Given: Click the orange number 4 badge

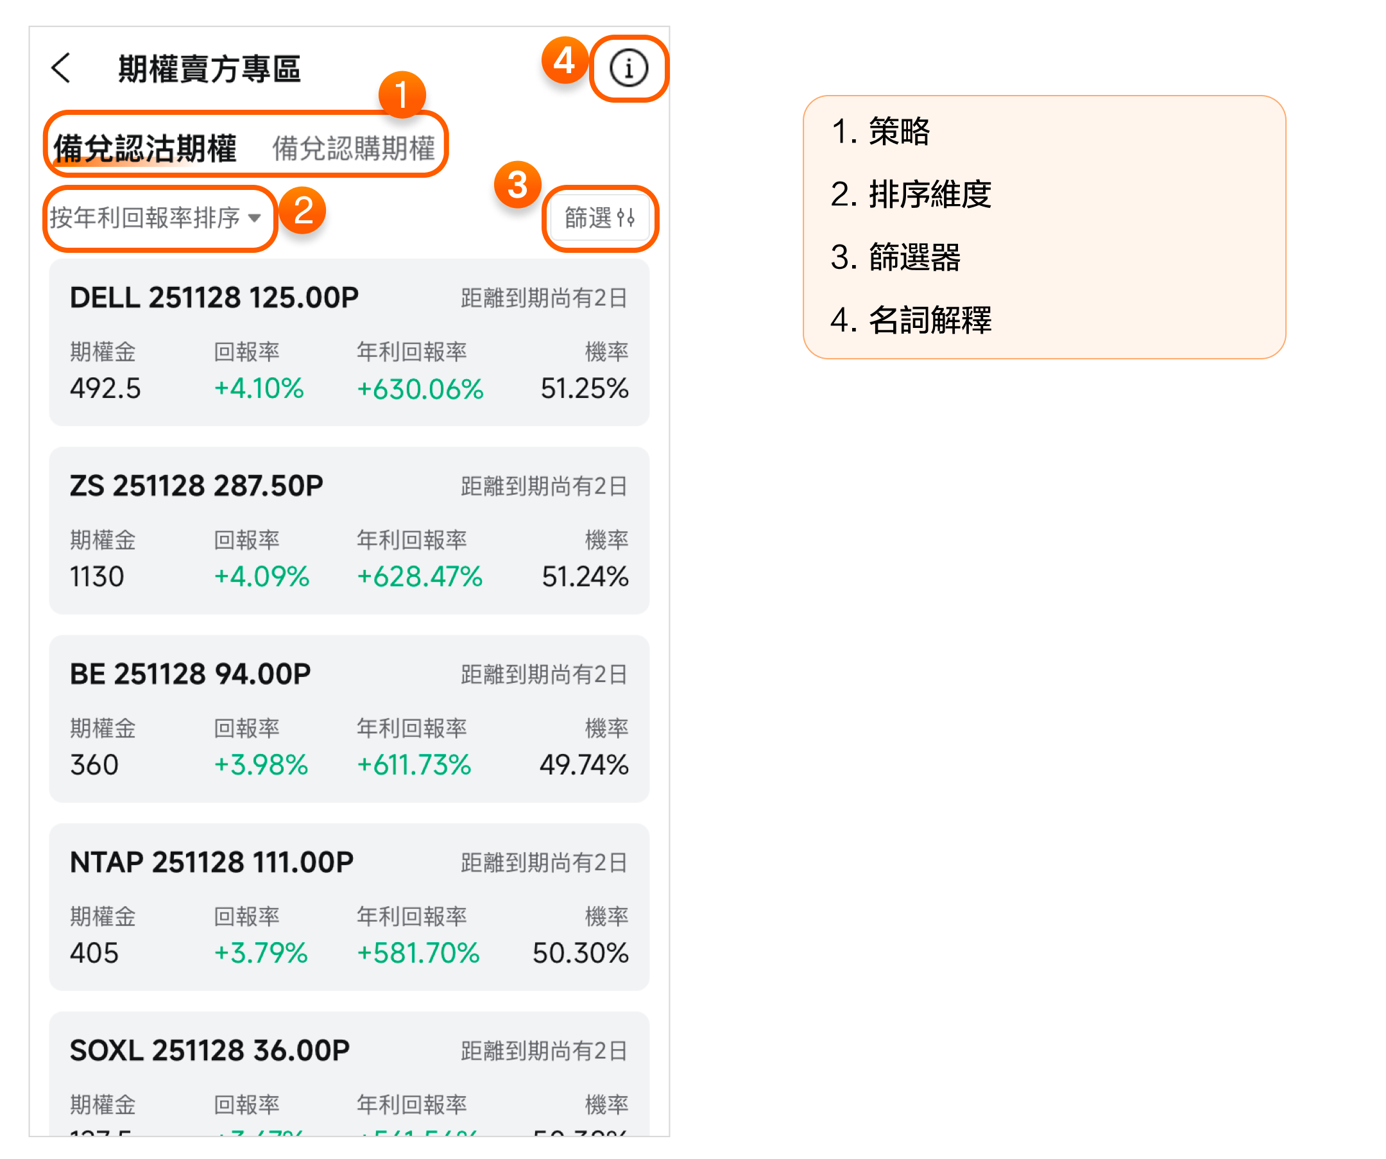Looking at the screenshot, I should point(564,61).
